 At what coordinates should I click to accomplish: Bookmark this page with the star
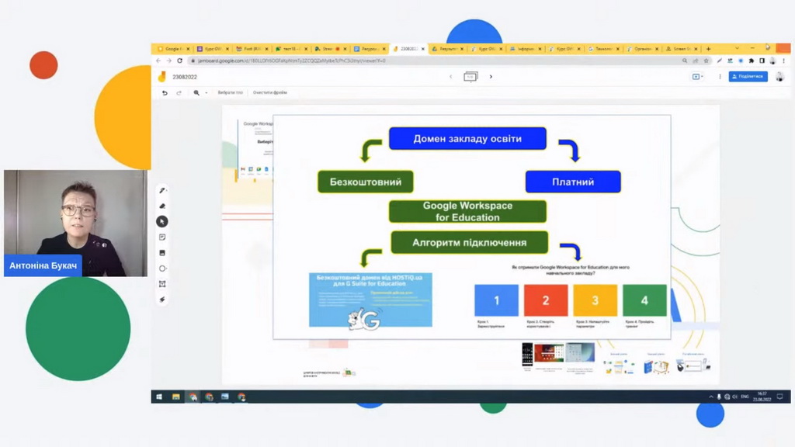706,61
